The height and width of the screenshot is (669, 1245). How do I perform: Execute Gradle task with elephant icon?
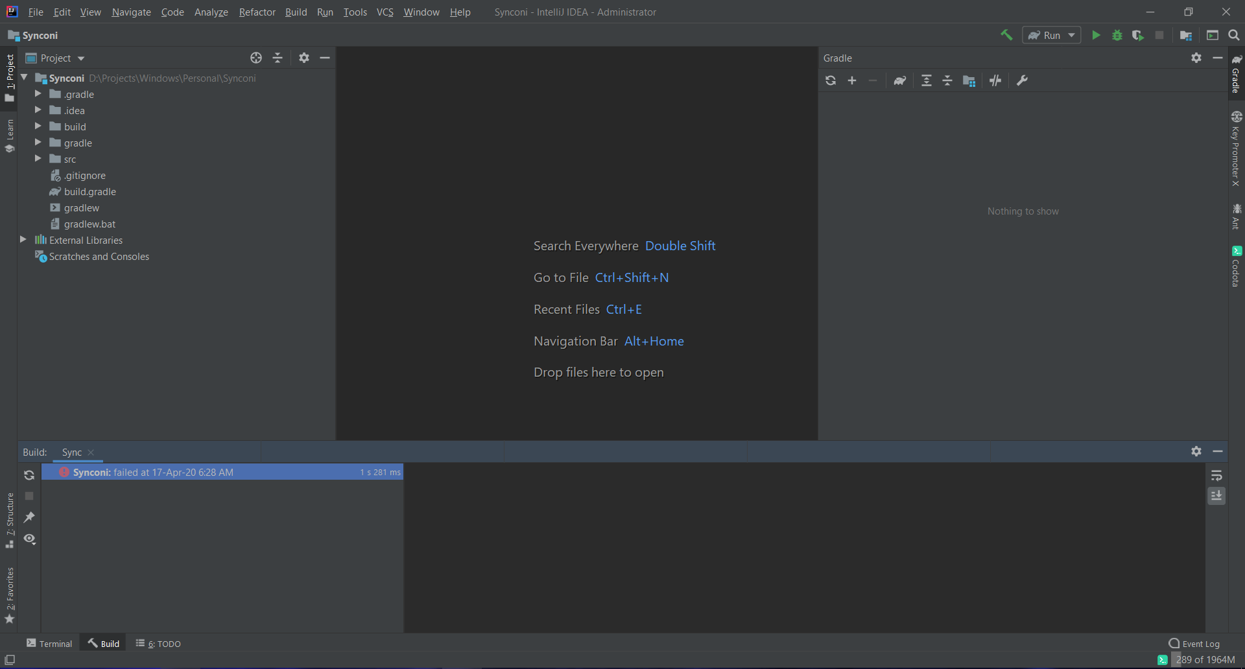[x=899, y=80]
